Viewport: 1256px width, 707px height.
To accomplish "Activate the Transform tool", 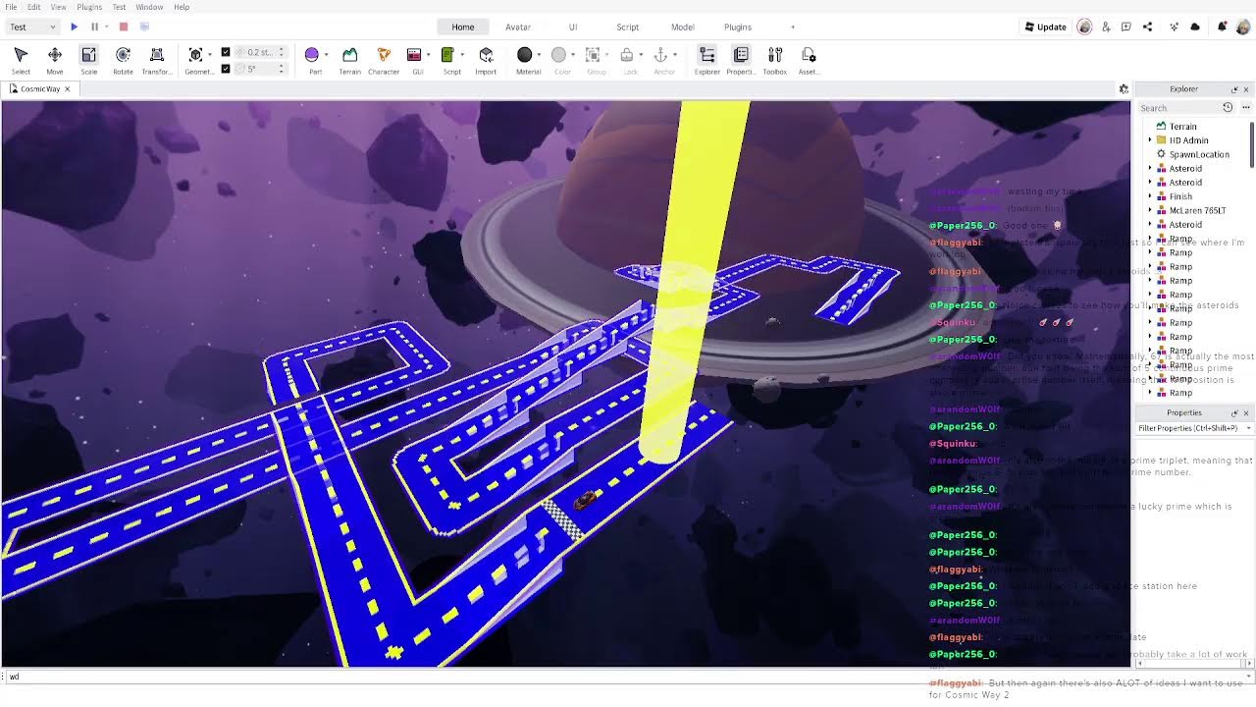I will (x=156, y=60).
